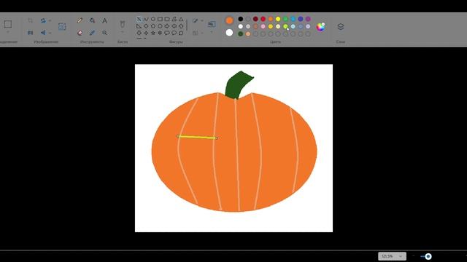This screenshot has height=262, width=467.
Task: Select the Text tool
Action: click(x=104, y=20)
